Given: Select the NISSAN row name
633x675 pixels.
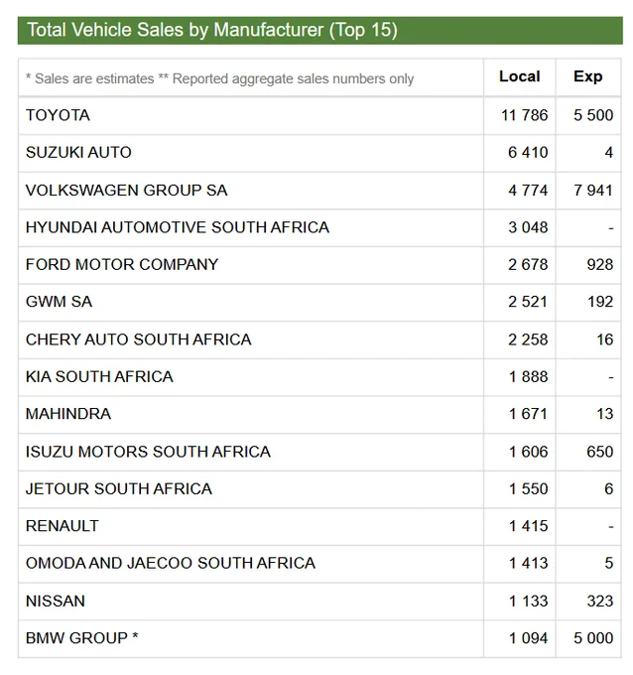Looking at the screenshot, I should tap(56, 601).
